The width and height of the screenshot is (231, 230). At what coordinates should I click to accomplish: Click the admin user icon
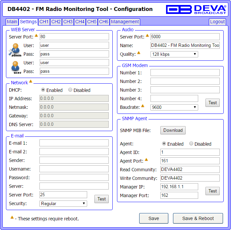[x=15, y=50]
